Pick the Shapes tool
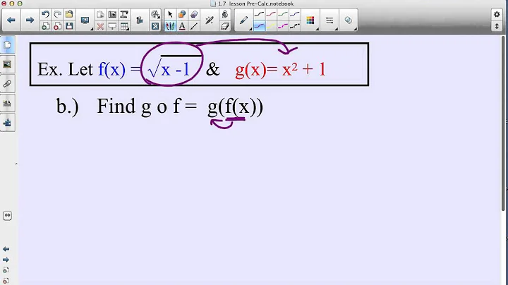508x285 pixels. [x=182, y=14]
